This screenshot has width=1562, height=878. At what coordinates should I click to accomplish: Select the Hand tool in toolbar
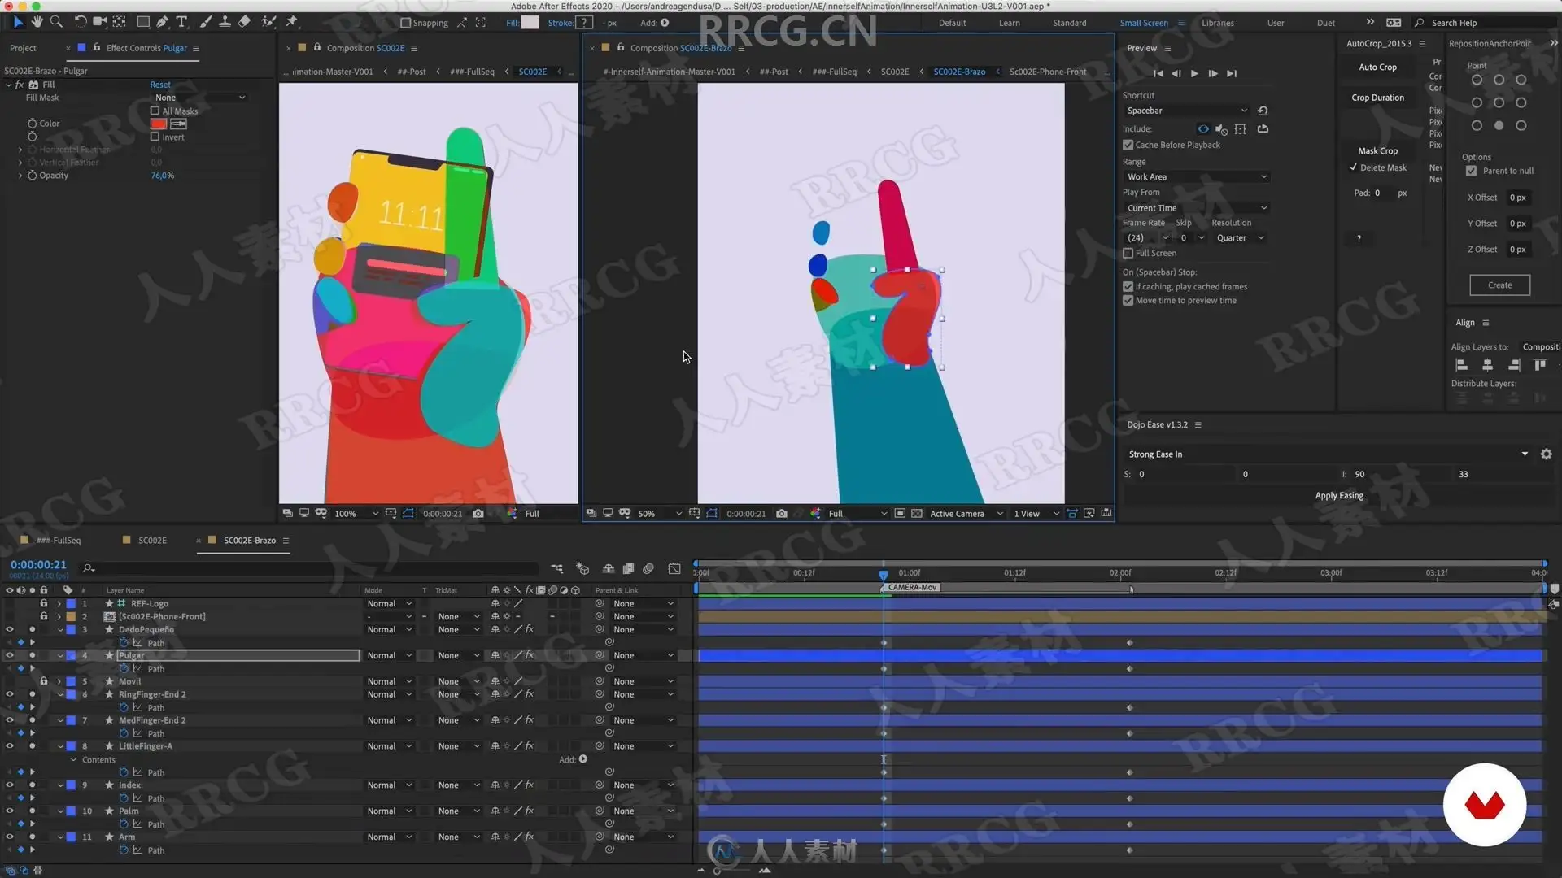coord(37,22)
